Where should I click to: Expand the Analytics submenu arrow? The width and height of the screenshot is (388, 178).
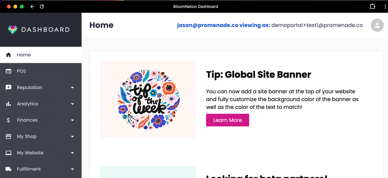pyautogui.click(x=72, y=104)
